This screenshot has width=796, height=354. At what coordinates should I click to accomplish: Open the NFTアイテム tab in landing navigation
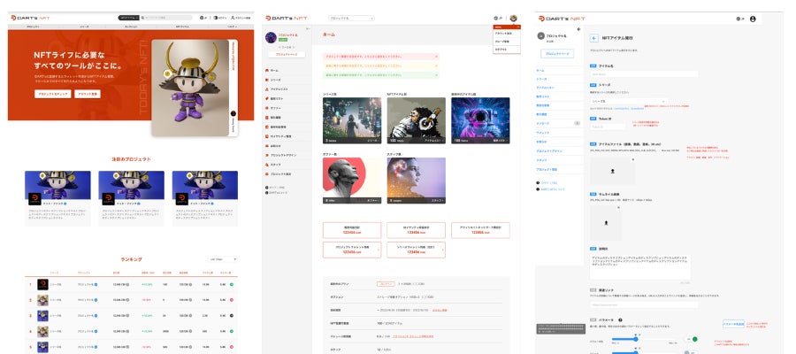(x=182, y=26)
